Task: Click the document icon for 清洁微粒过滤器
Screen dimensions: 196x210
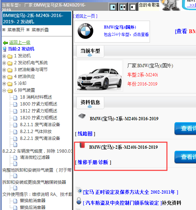Action: (x=15, y=158)
